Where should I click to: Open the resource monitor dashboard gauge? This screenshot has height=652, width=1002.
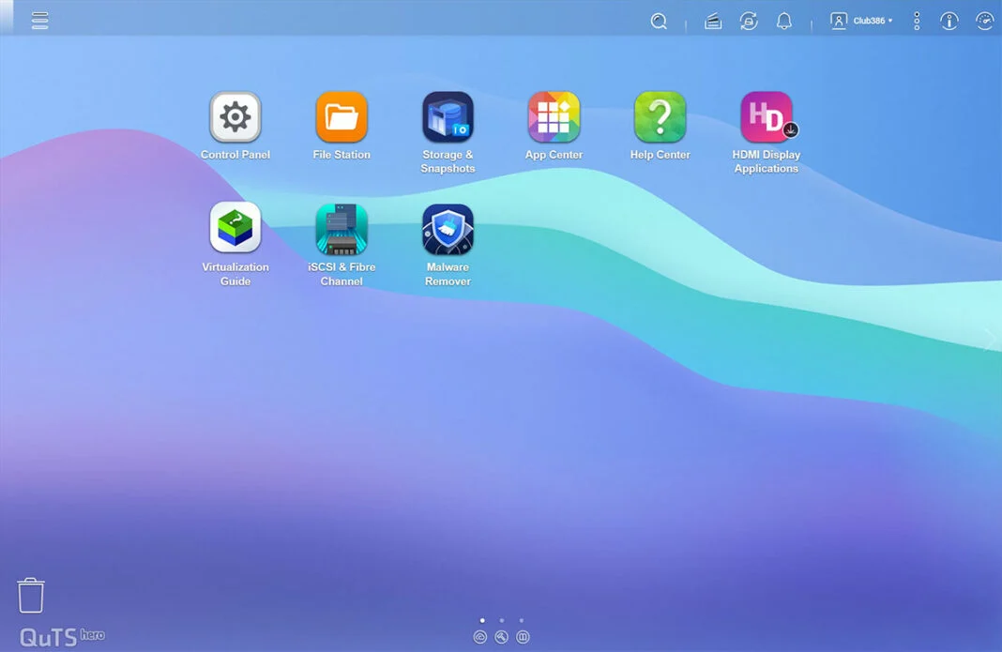pos(984,22)
